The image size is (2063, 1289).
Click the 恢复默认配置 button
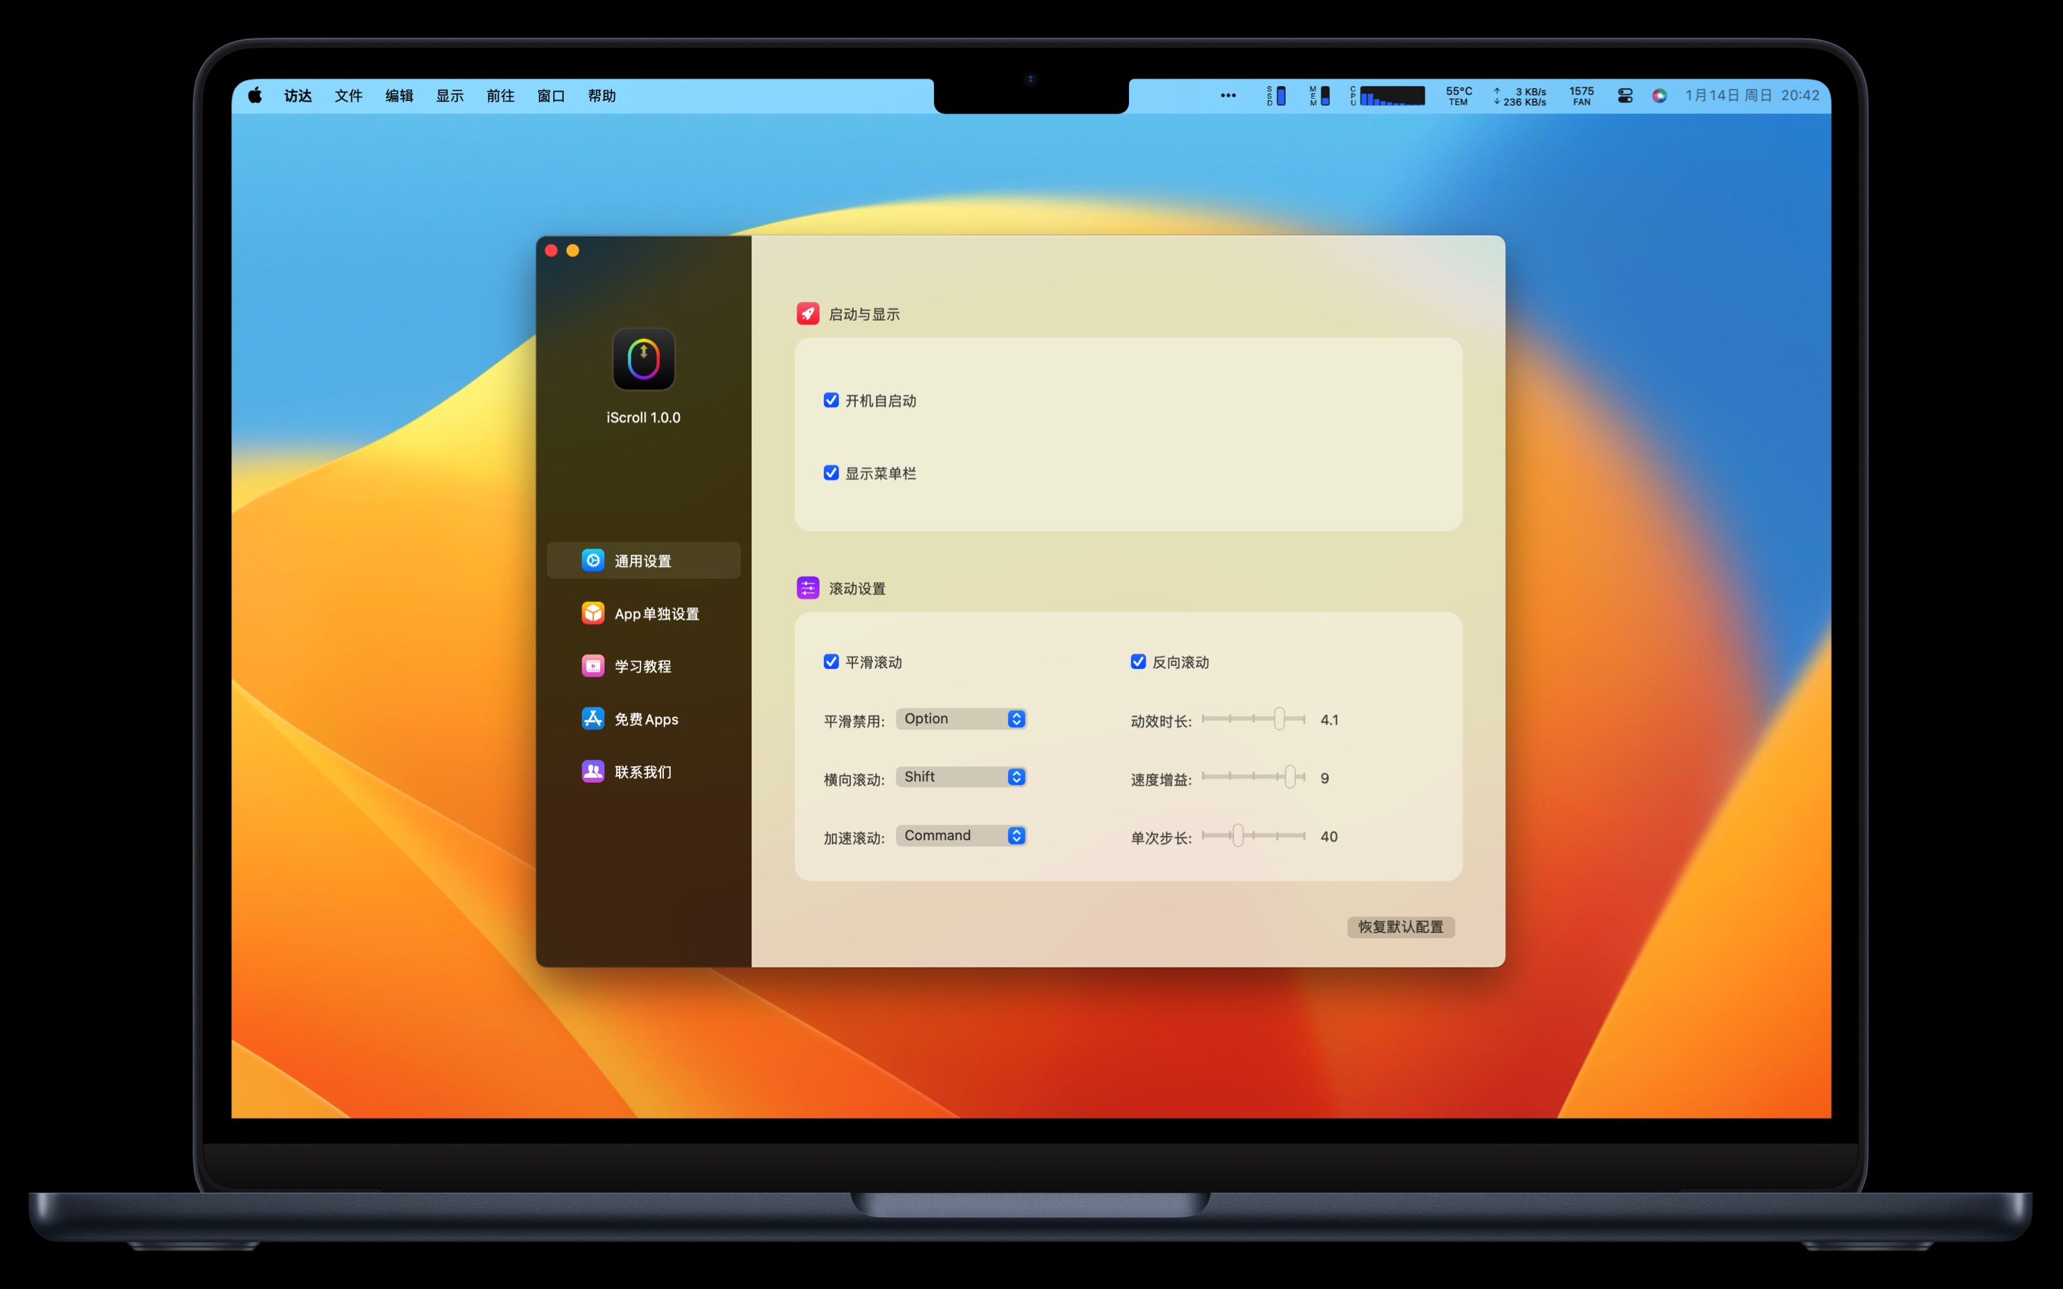pos(1400,927)
